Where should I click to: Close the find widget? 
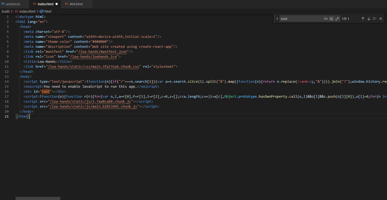[x=381, y=19]
